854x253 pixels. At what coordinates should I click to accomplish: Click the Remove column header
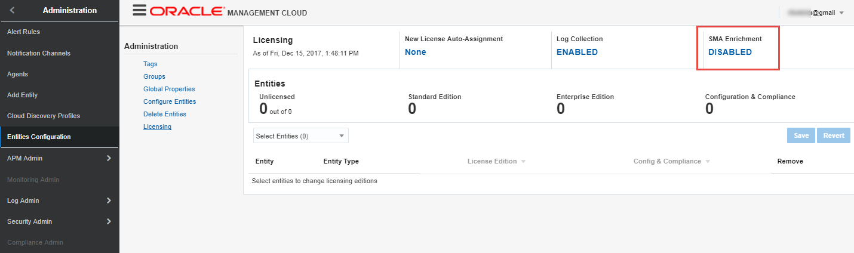790,161
